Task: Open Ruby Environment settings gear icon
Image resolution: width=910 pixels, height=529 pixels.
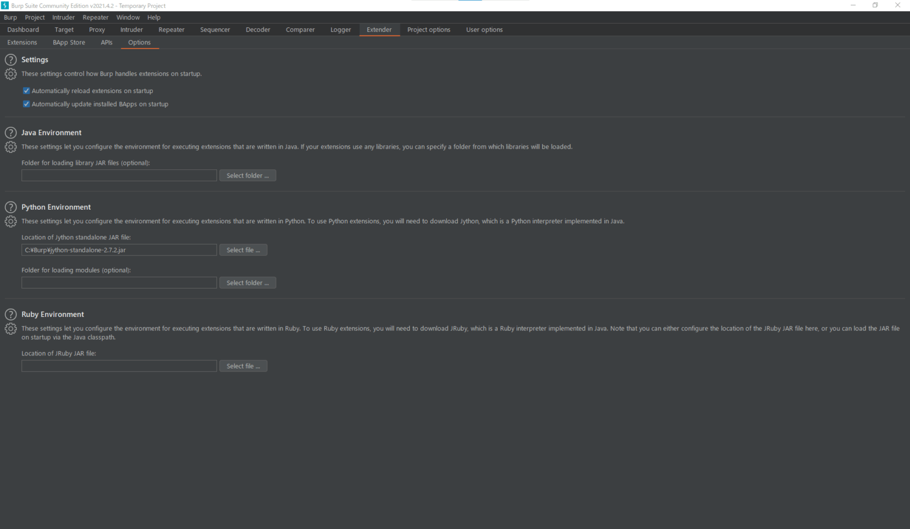Action: click(10, 329)
